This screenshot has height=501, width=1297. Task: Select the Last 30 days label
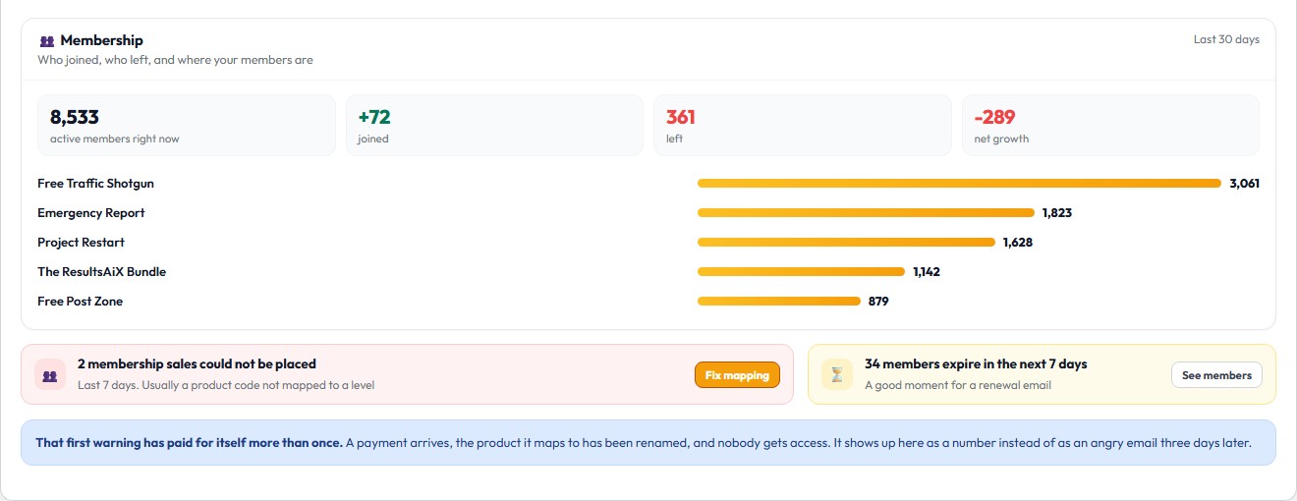(x=1226, y=39)
